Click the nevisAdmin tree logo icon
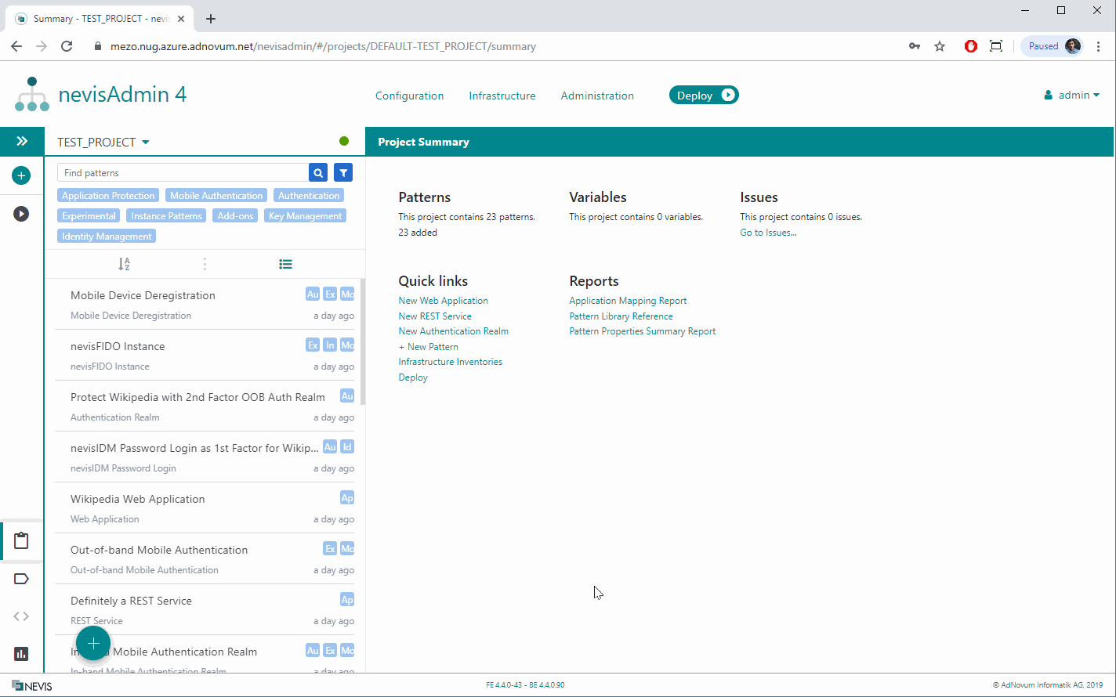 tap(31, 95)
